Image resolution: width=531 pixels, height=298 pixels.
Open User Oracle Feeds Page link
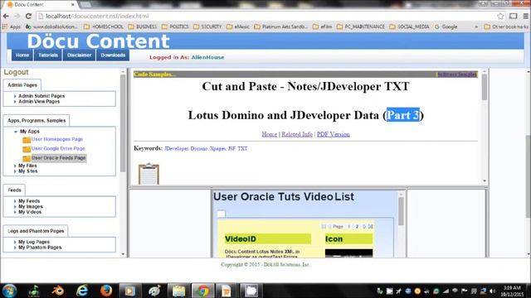pyautogui.click(x=58, y=158)
